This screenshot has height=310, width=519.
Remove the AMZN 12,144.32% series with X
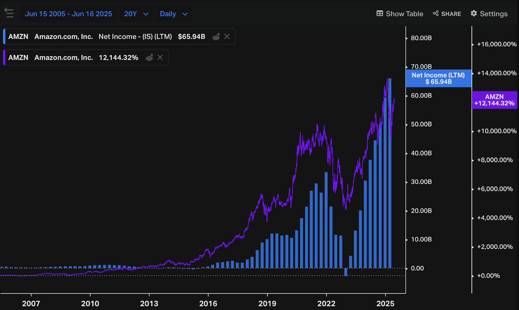(x=160, y=57)
